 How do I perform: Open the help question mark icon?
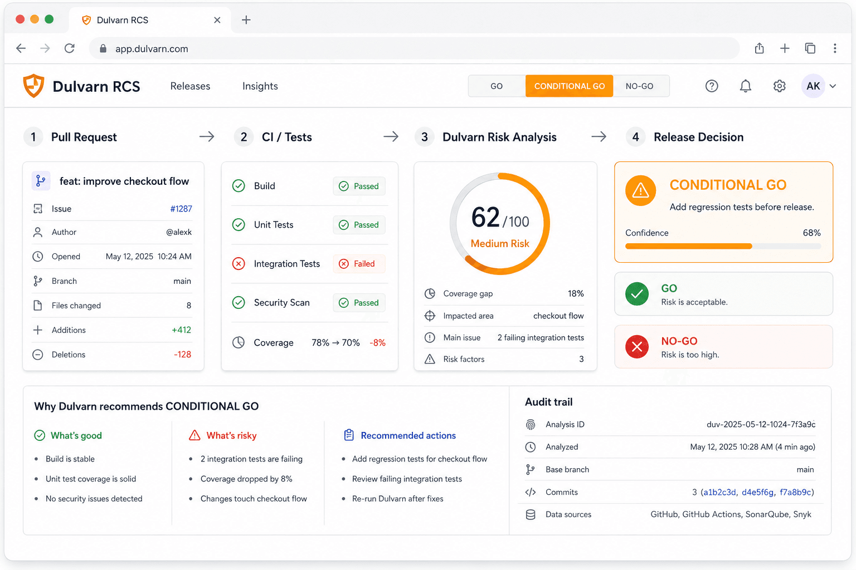pos(712,86)
